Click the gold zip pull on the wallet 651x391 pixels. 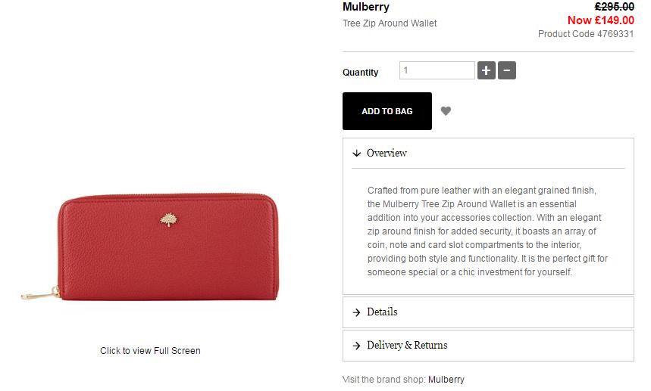coord(38,294)
